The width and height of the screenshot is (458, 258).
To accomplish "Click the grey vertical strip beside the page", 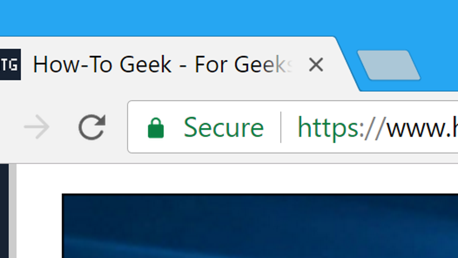I will tap(13, 209).
